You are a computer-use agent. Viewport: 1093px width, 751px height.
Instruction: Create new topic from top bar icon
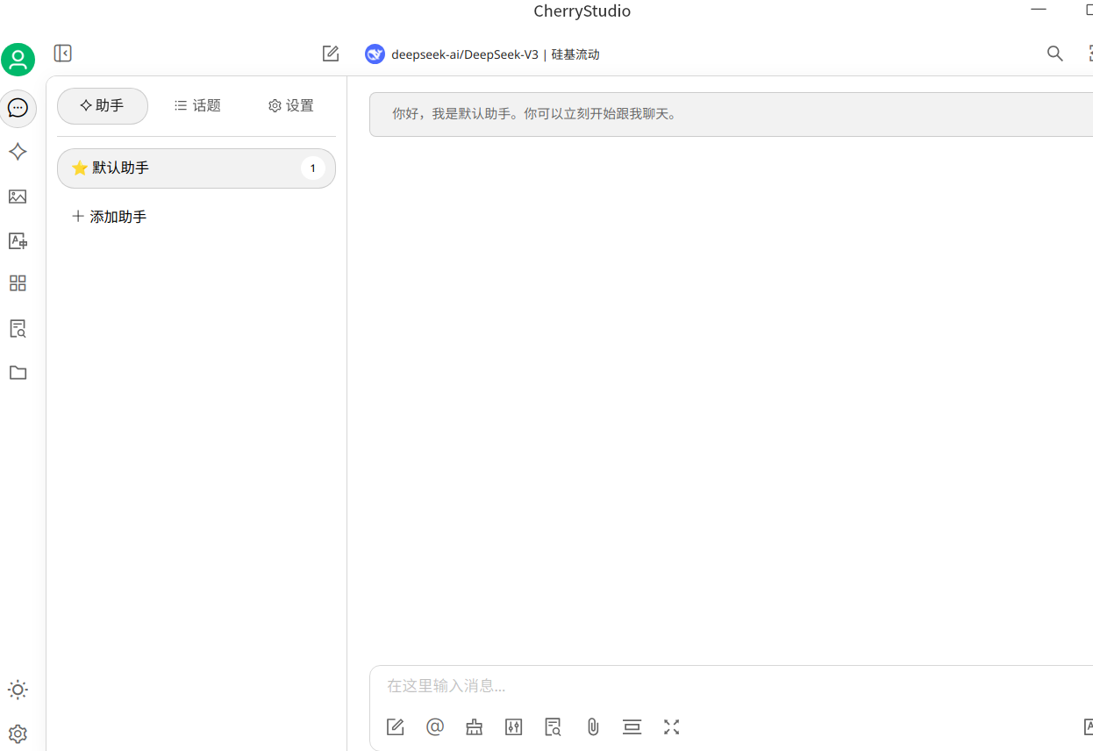(x=331, y=54)
